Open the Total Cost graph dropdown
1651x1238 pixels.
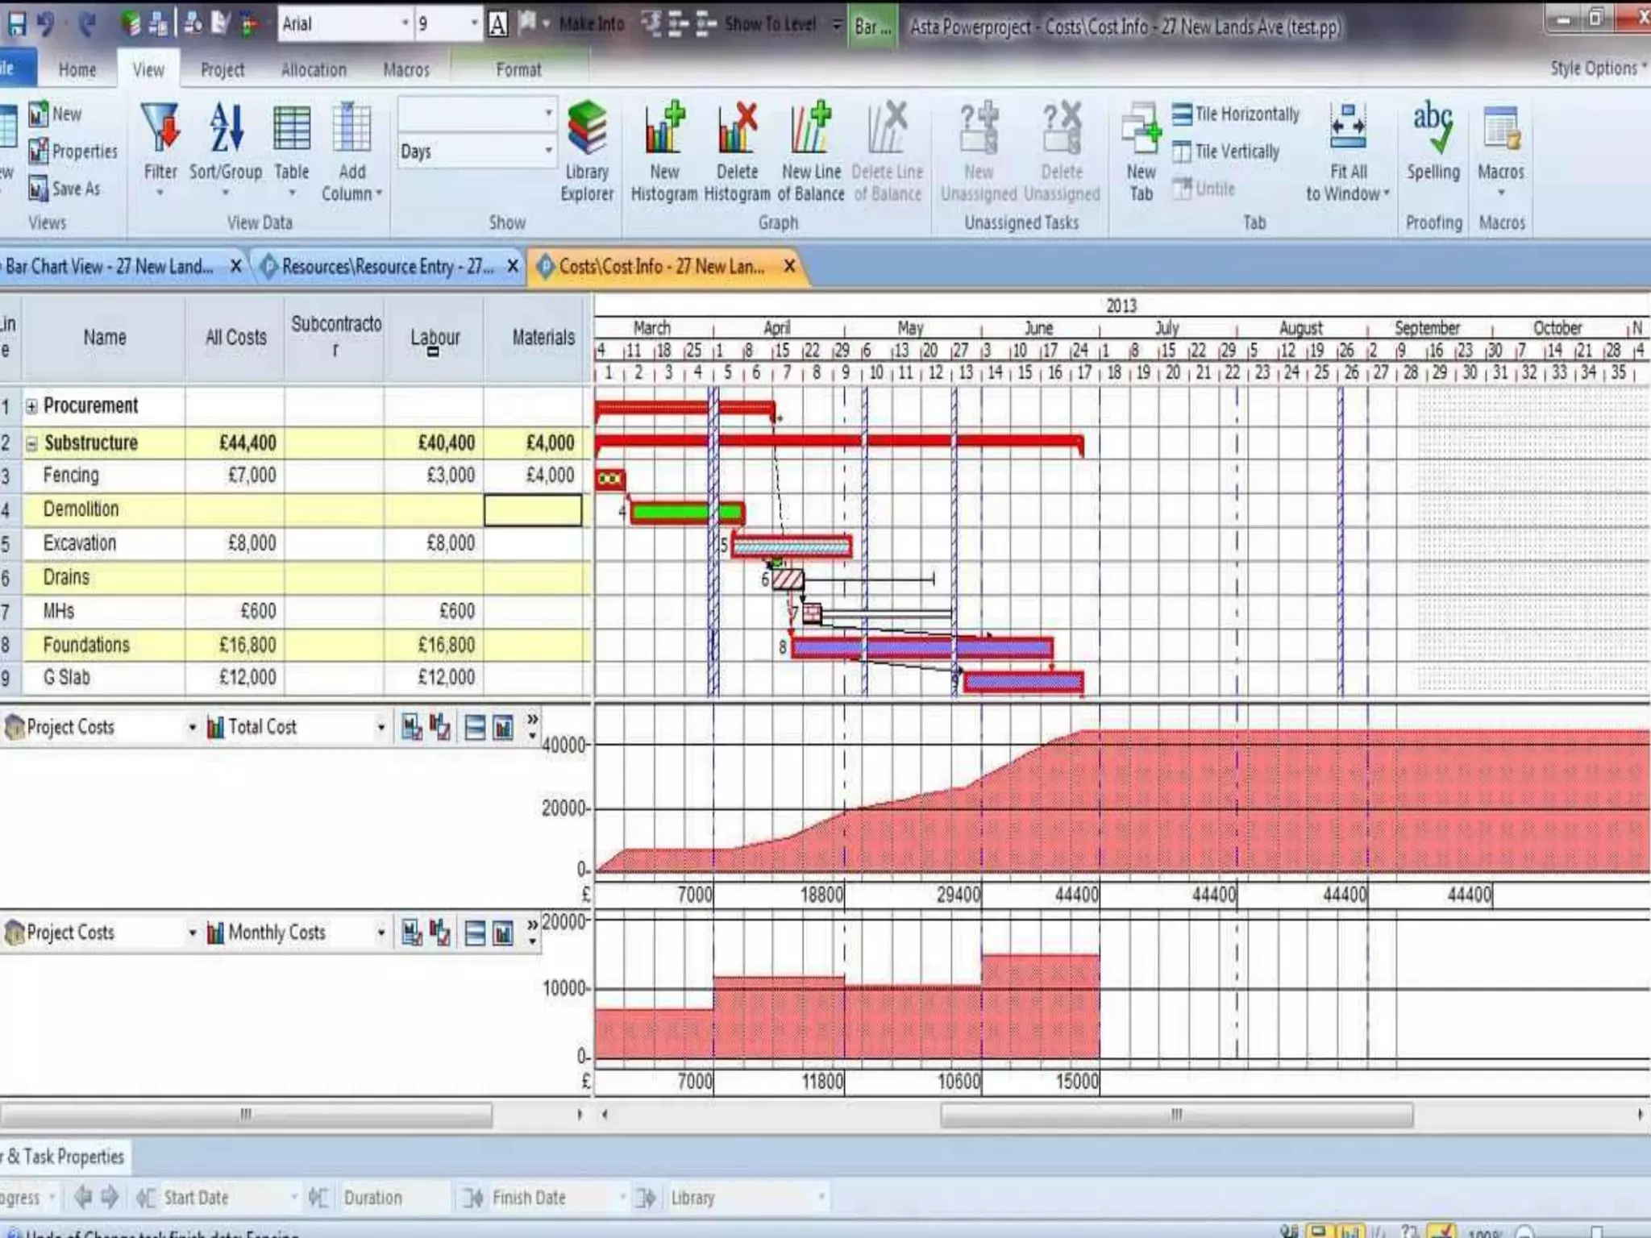tap(381, 728)
